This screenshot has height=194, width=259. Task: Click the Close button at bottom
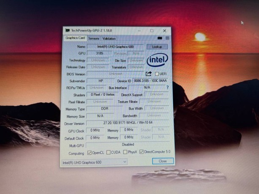(x=163, y=161)
